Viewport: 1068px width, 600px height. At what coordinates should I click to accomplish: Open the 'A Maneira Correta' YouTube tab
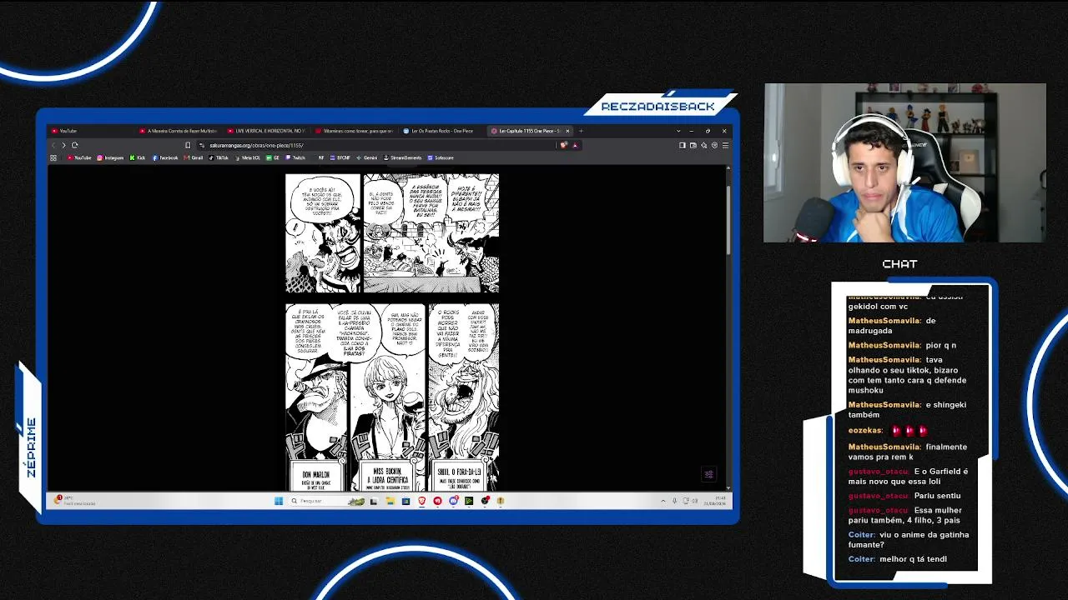[180, 131]
